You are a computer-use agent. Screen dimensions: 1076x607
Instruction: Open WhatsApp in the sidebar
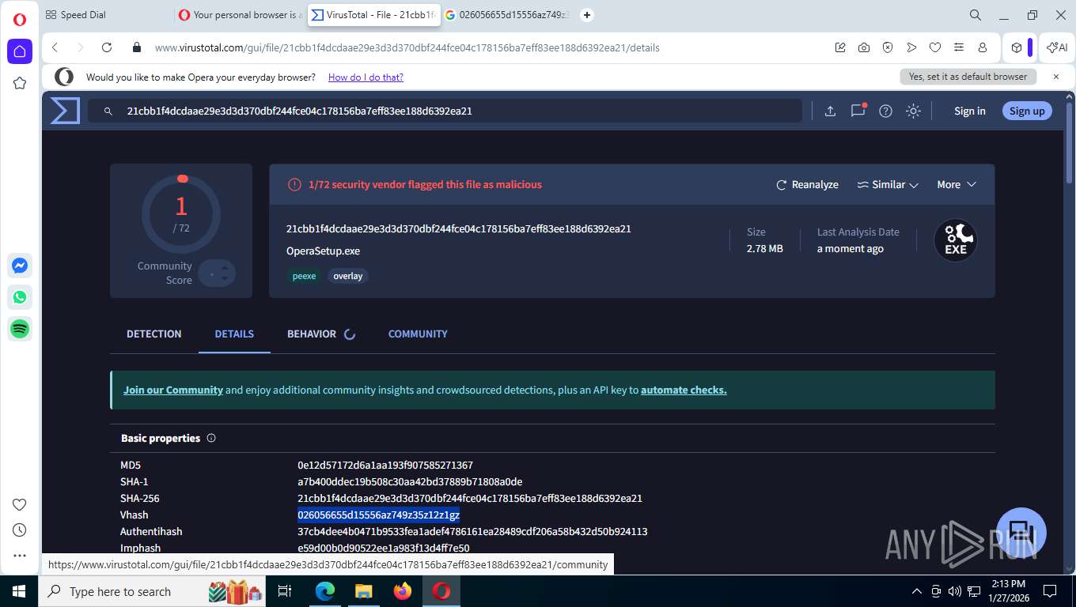(20, 297)
